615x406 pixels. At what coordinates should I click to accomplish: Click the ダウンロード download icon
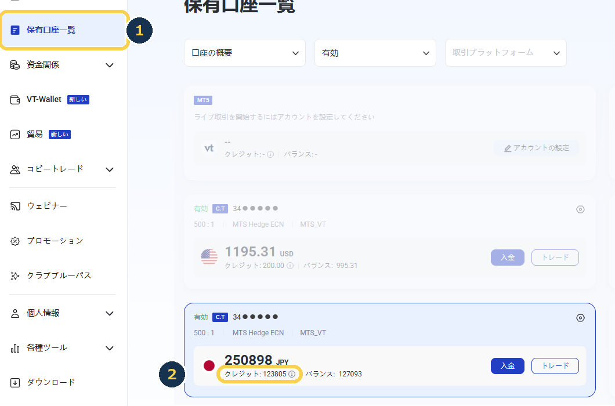pyautogui.click(x=15, y=383)
